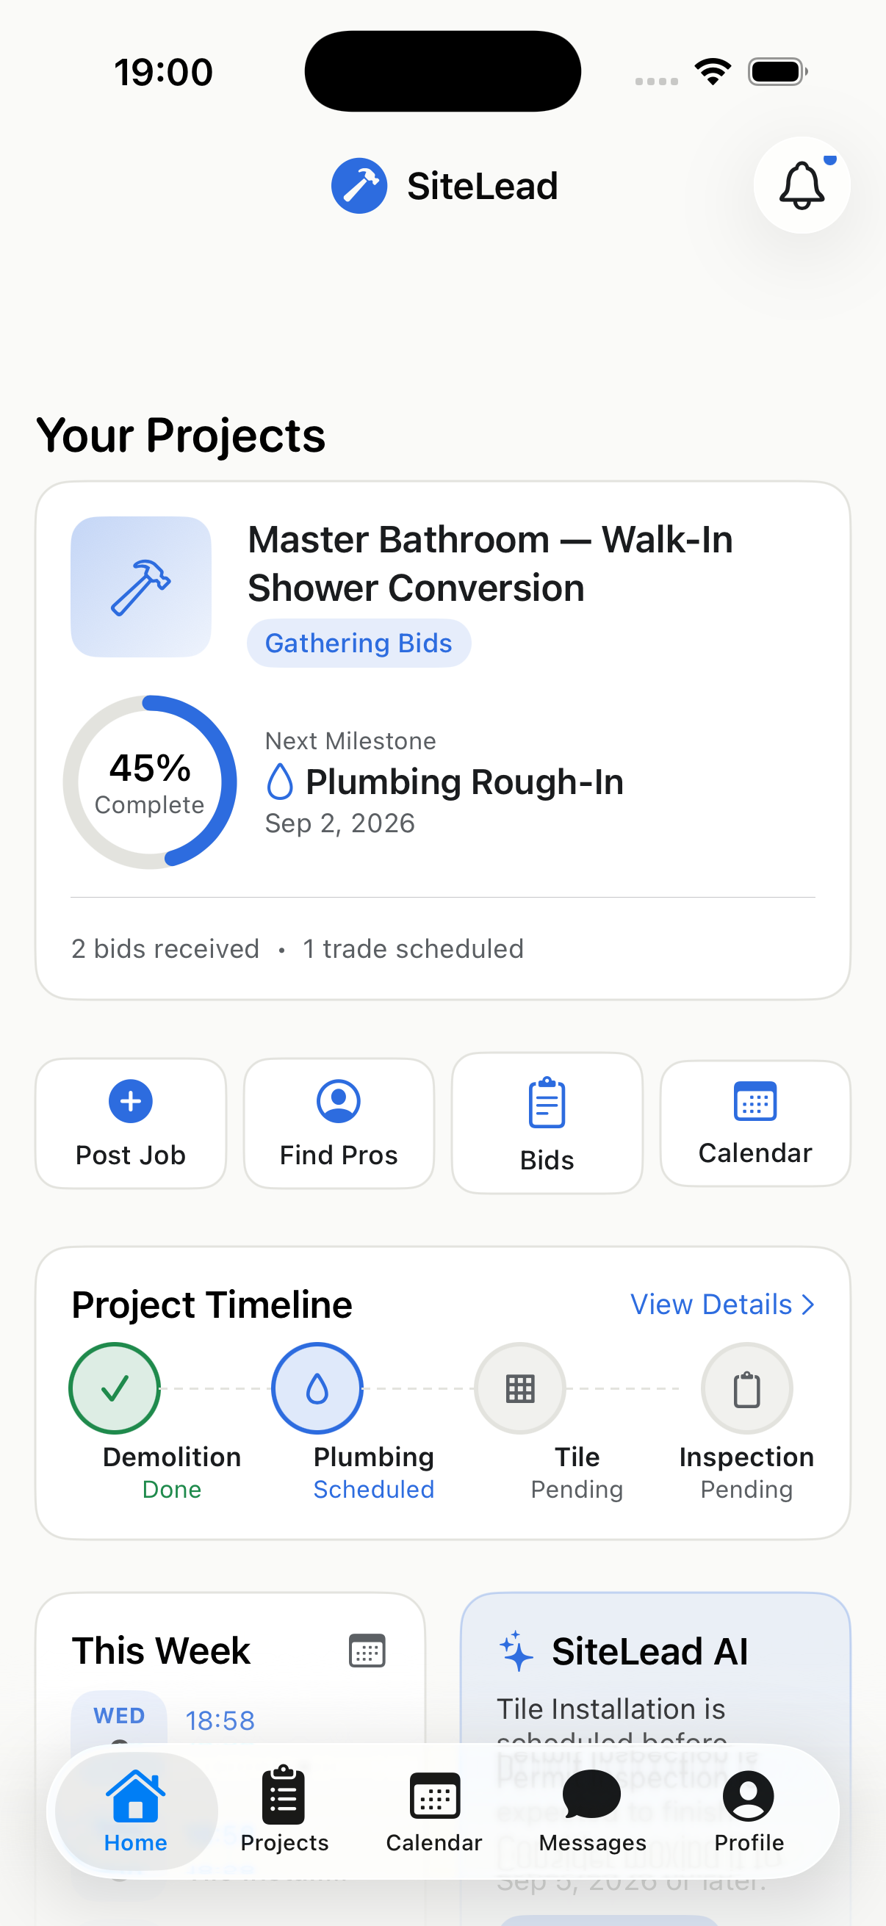Switch to the Projects tab
This screenshot has width=886, height=1926.
tap(284, 1810)
